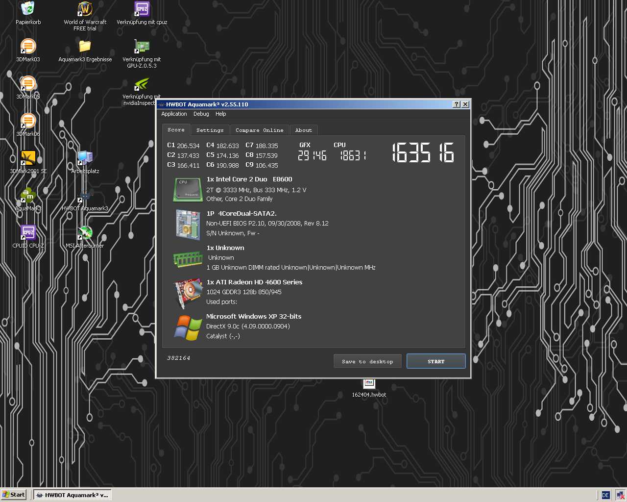This screenshot has width=627, height=502.
Task: Click the C6 value 190.988
Action: click(227, 166)
